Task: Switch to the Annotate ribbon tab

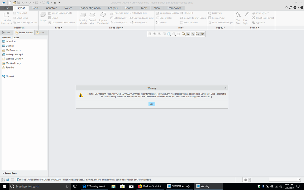Action: 51,8
